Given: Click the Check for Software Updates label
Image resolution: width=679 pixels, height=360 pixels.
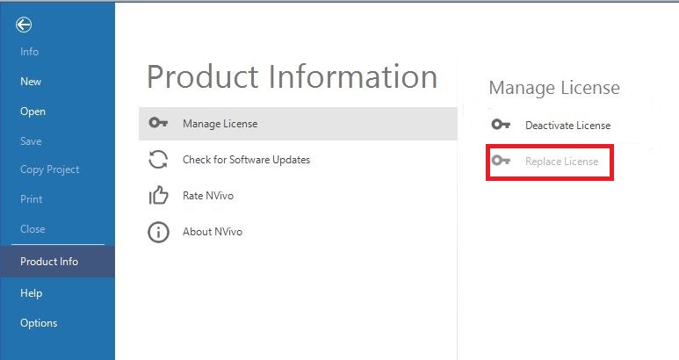Looking at the screenshot, I should (247, 160).
